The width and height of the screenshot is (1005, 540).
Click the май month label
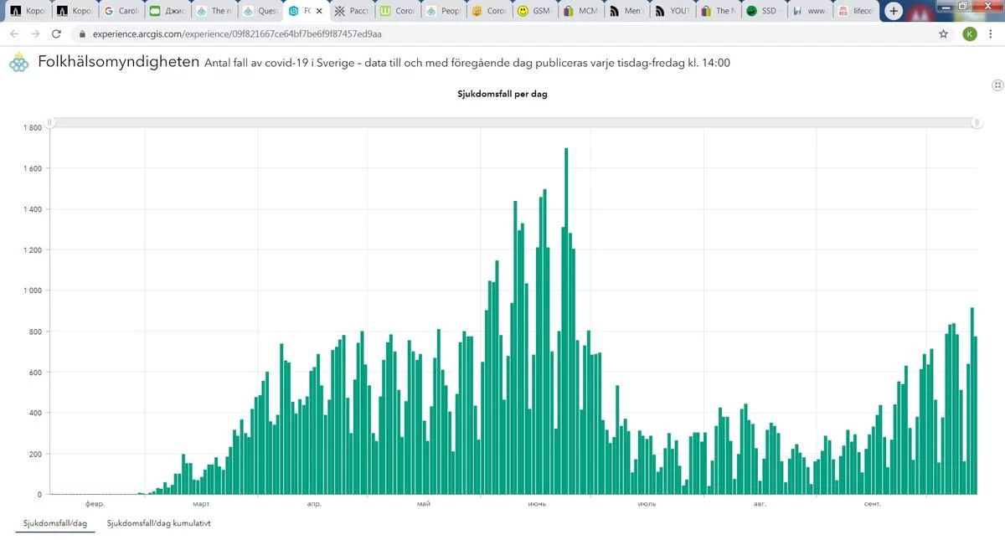[423, 504]
